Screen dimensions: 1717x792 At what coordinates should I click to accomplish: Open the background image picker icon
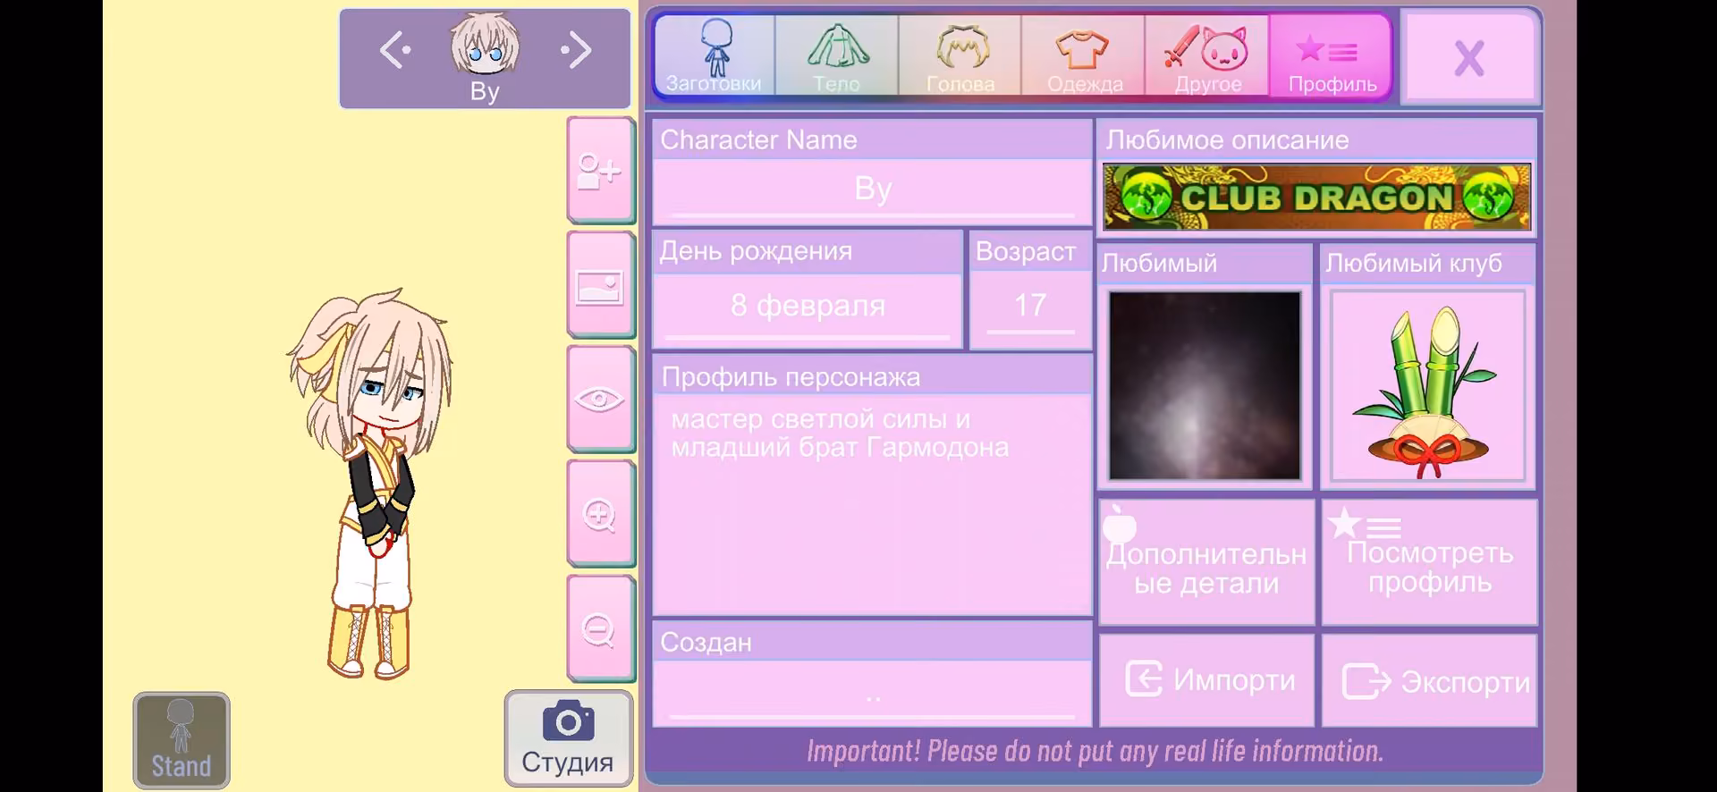pyautogui.click(x=600, y=286)
